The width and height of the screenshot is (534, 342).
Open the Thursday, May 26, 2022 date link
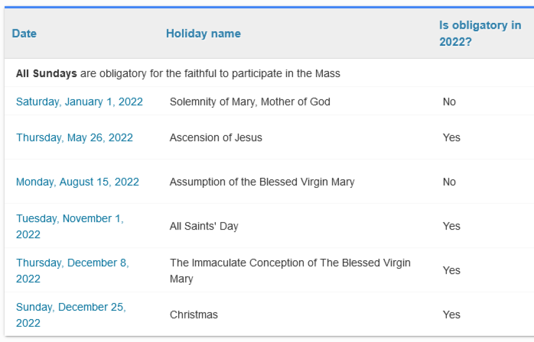tap(75, 138)
